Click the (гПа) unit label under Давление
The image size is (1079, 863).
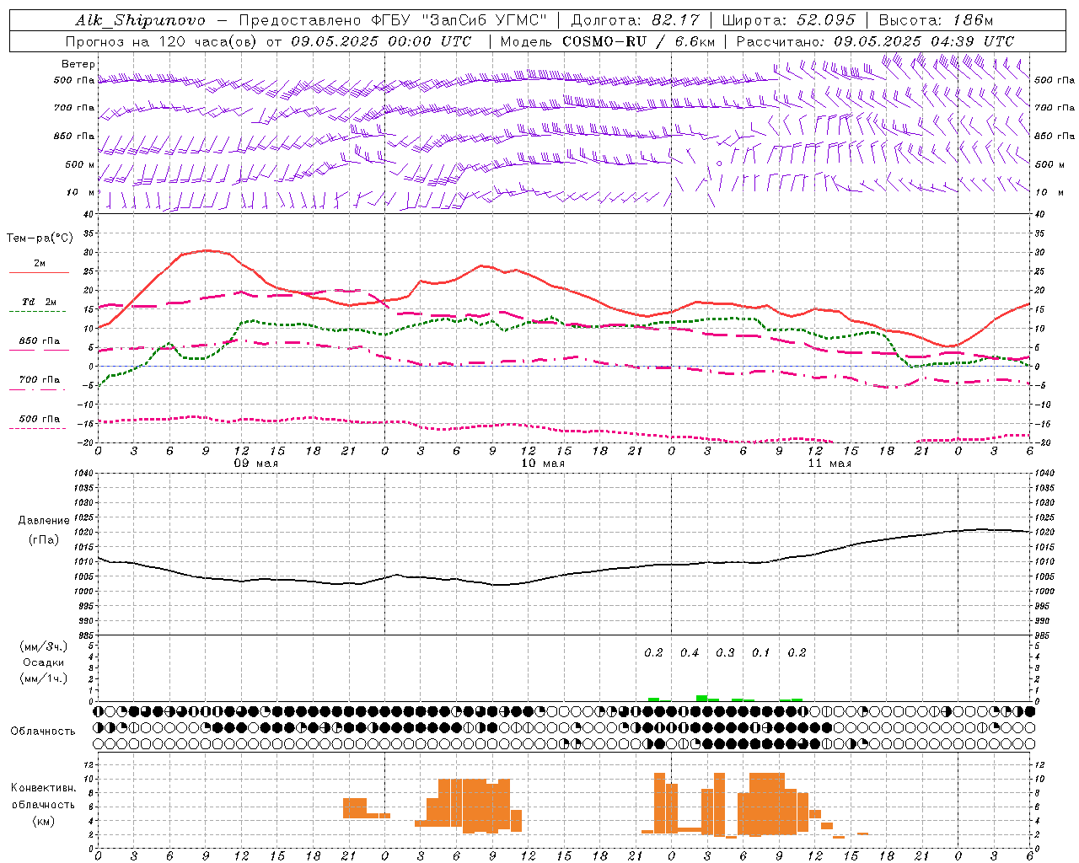pyautogui.click(x=44, y=540)
